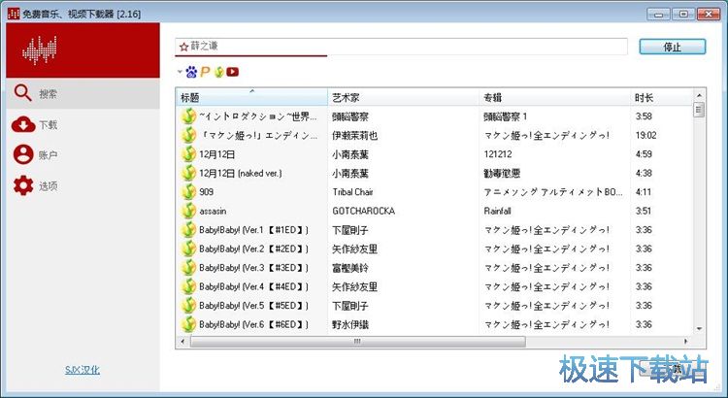Select the title 12月12日 (naked ver.)
This screenshot has width=728, height=398.
pyautogui.click(x=241, y=173)
